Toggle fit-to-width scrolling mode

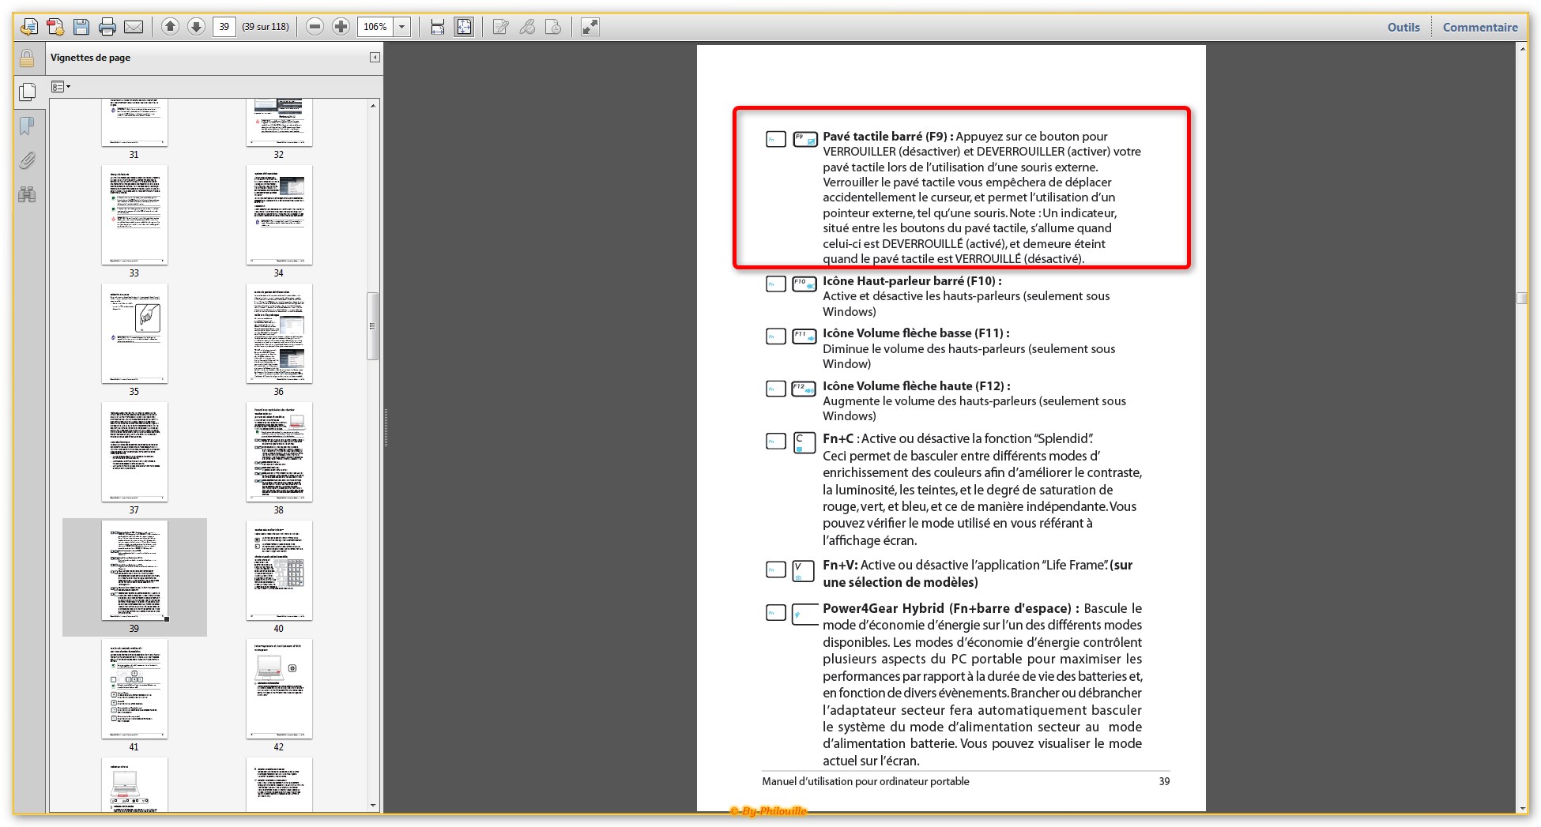click(x=437, y=27)
